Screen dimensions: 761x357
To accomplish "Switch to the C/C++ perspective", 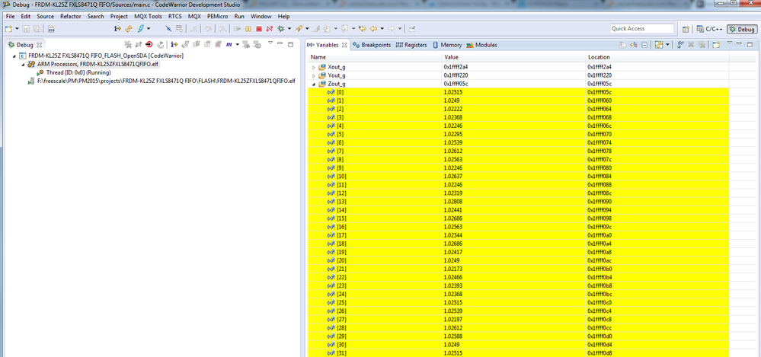I will coord(710,29).
